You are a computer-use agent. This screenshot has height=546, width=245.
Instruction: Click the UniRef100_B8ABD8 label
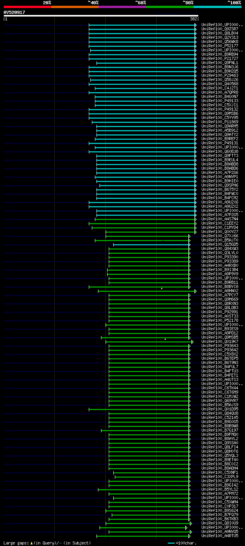220,164
